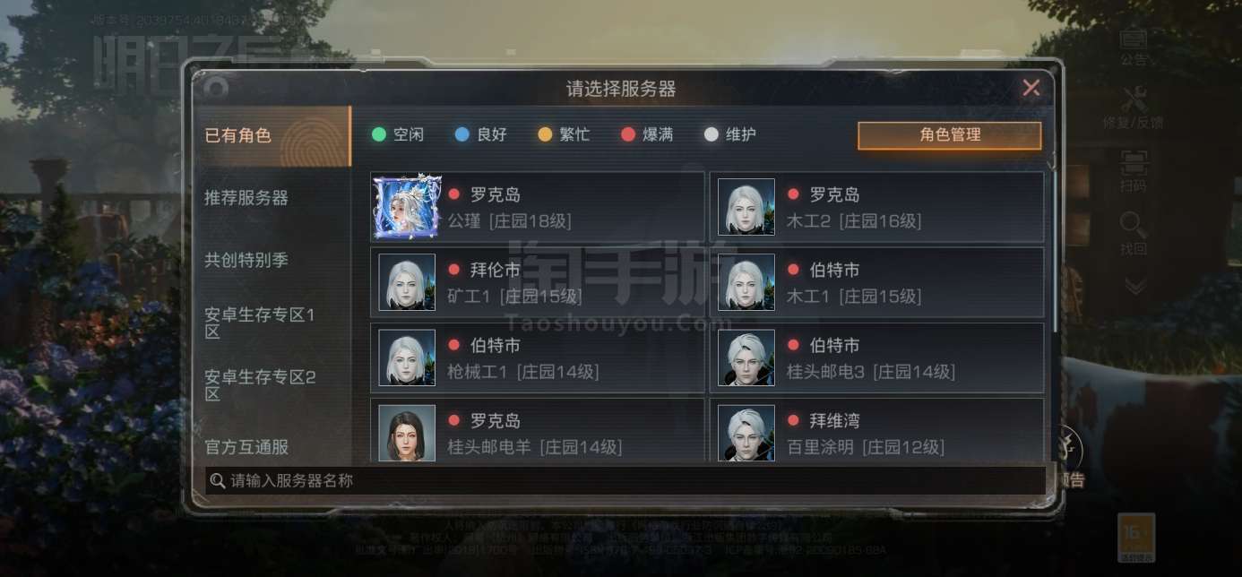This screenshot has height=577, width=1242.
Task: Click the search magnifier in the server field
Action: [x=217, y=481]
